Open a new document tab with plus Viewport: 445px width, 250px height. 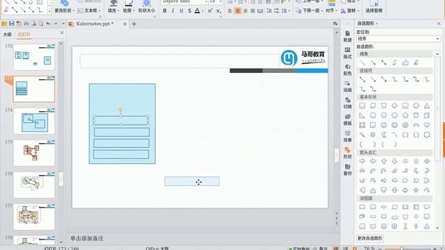[134, 24]
